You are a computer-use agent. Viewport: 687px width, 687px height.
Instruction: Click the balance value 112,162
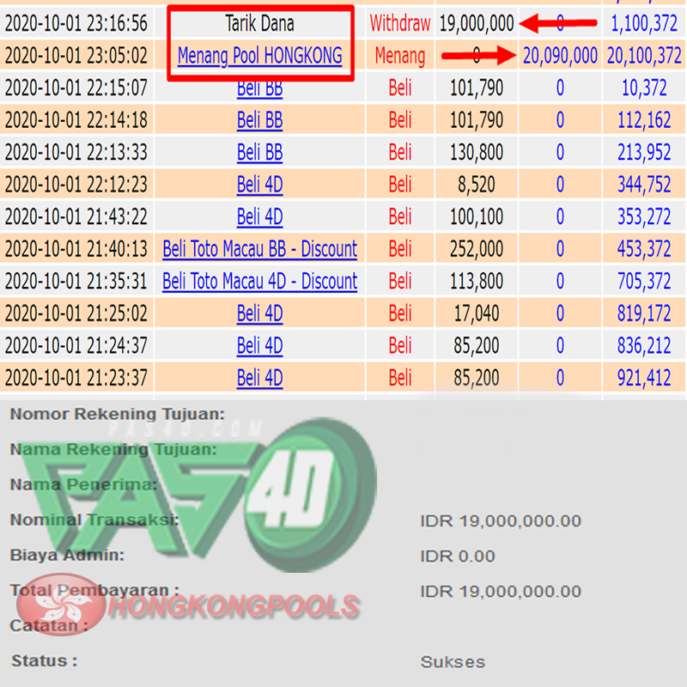click(644, 120)
